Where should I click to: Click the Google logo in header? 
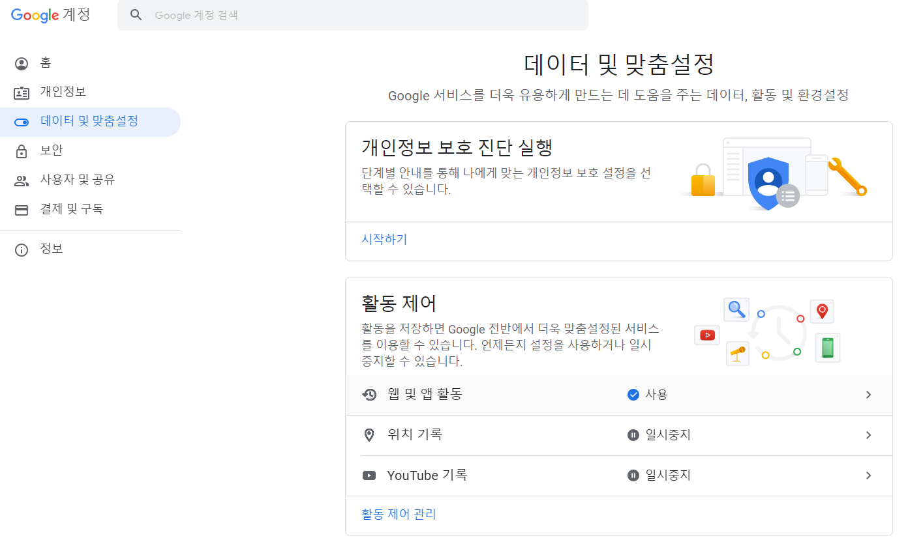35,15
